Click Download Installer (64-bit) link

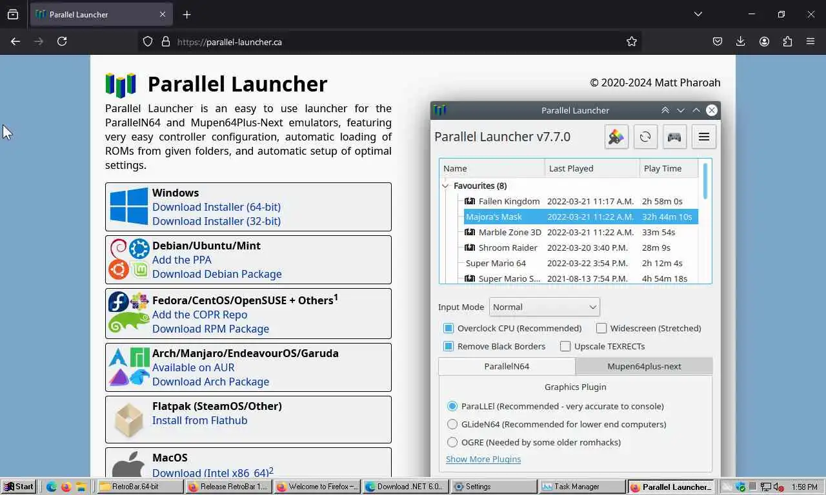(x=216, y=207)
